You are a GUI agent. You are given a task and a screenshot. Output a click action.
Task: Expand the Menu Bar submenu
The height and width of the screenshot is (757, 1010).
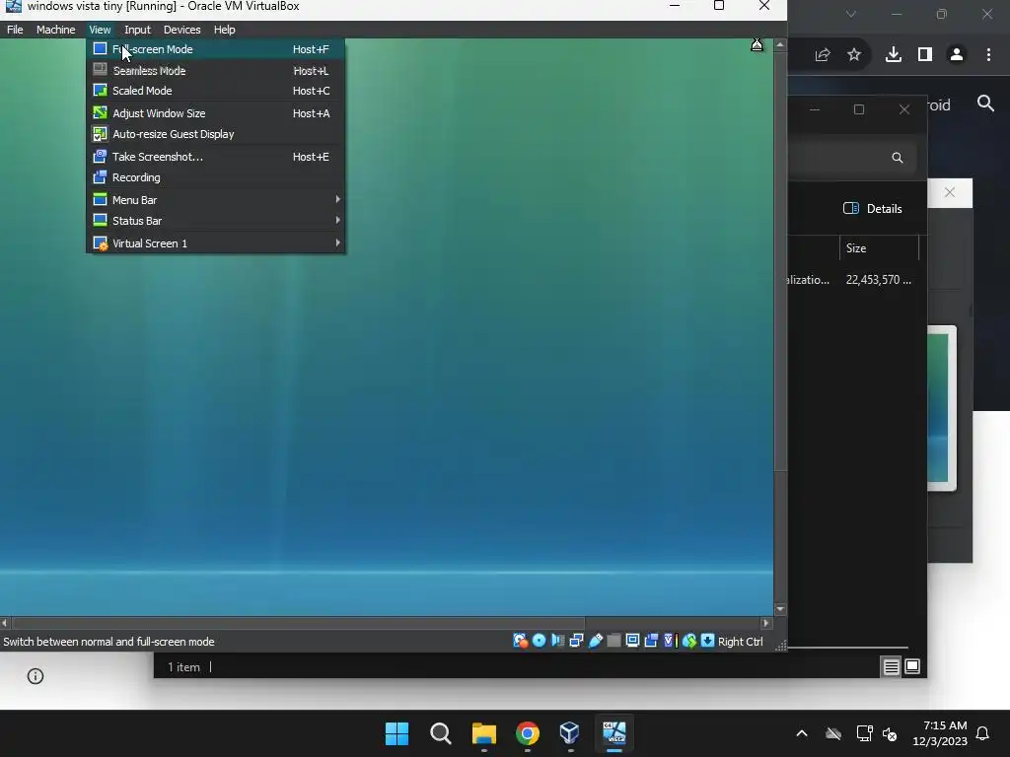(216, 199)
